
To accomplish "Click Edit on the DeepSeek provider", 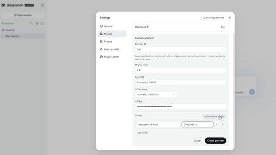I will pyautogui.click(x=223, y=27).
